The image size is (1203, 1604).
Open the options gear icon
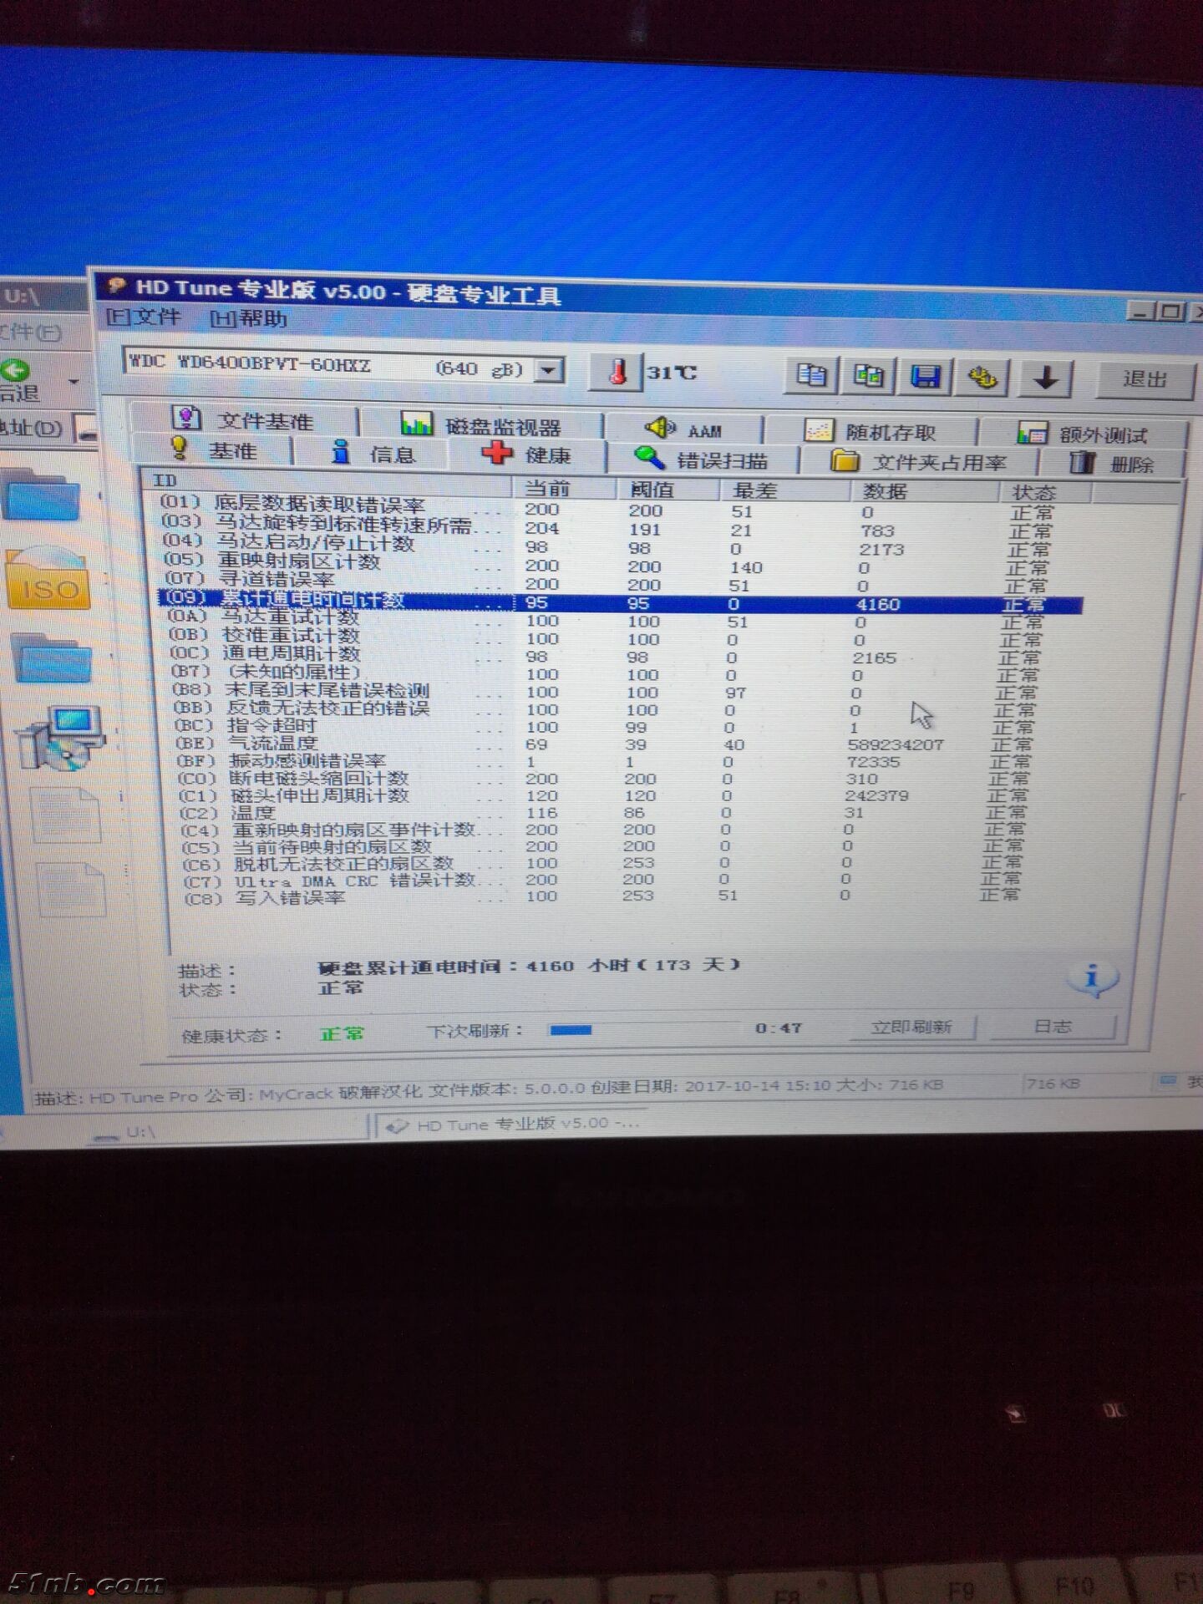click(x=982, y=379)
